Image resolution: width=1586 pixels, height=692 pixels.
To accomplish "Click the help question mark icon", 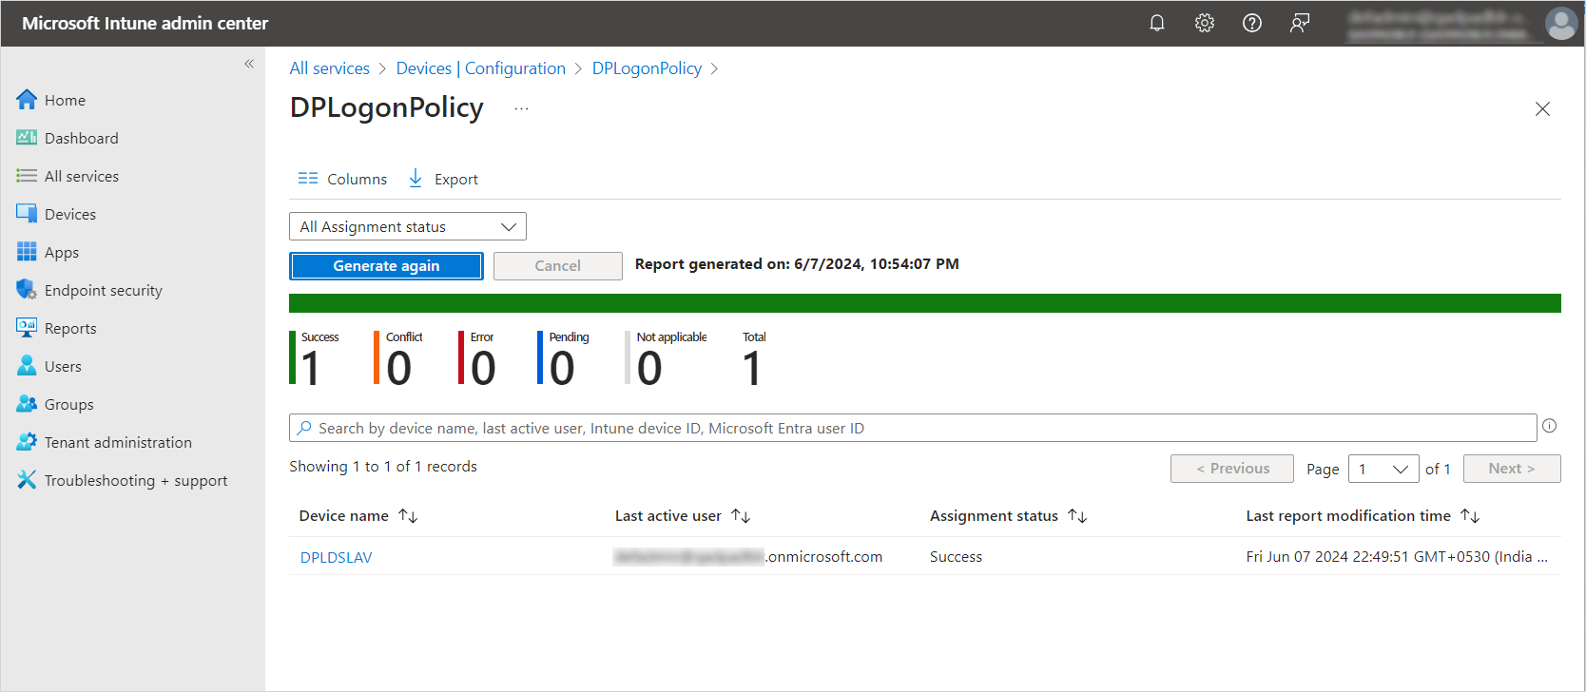I will click(x=1251, y=23).
